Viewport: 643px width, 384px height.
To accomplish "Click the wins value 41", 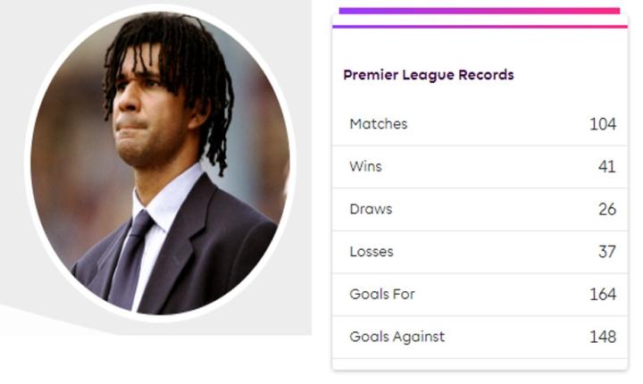I will [606, 167].
